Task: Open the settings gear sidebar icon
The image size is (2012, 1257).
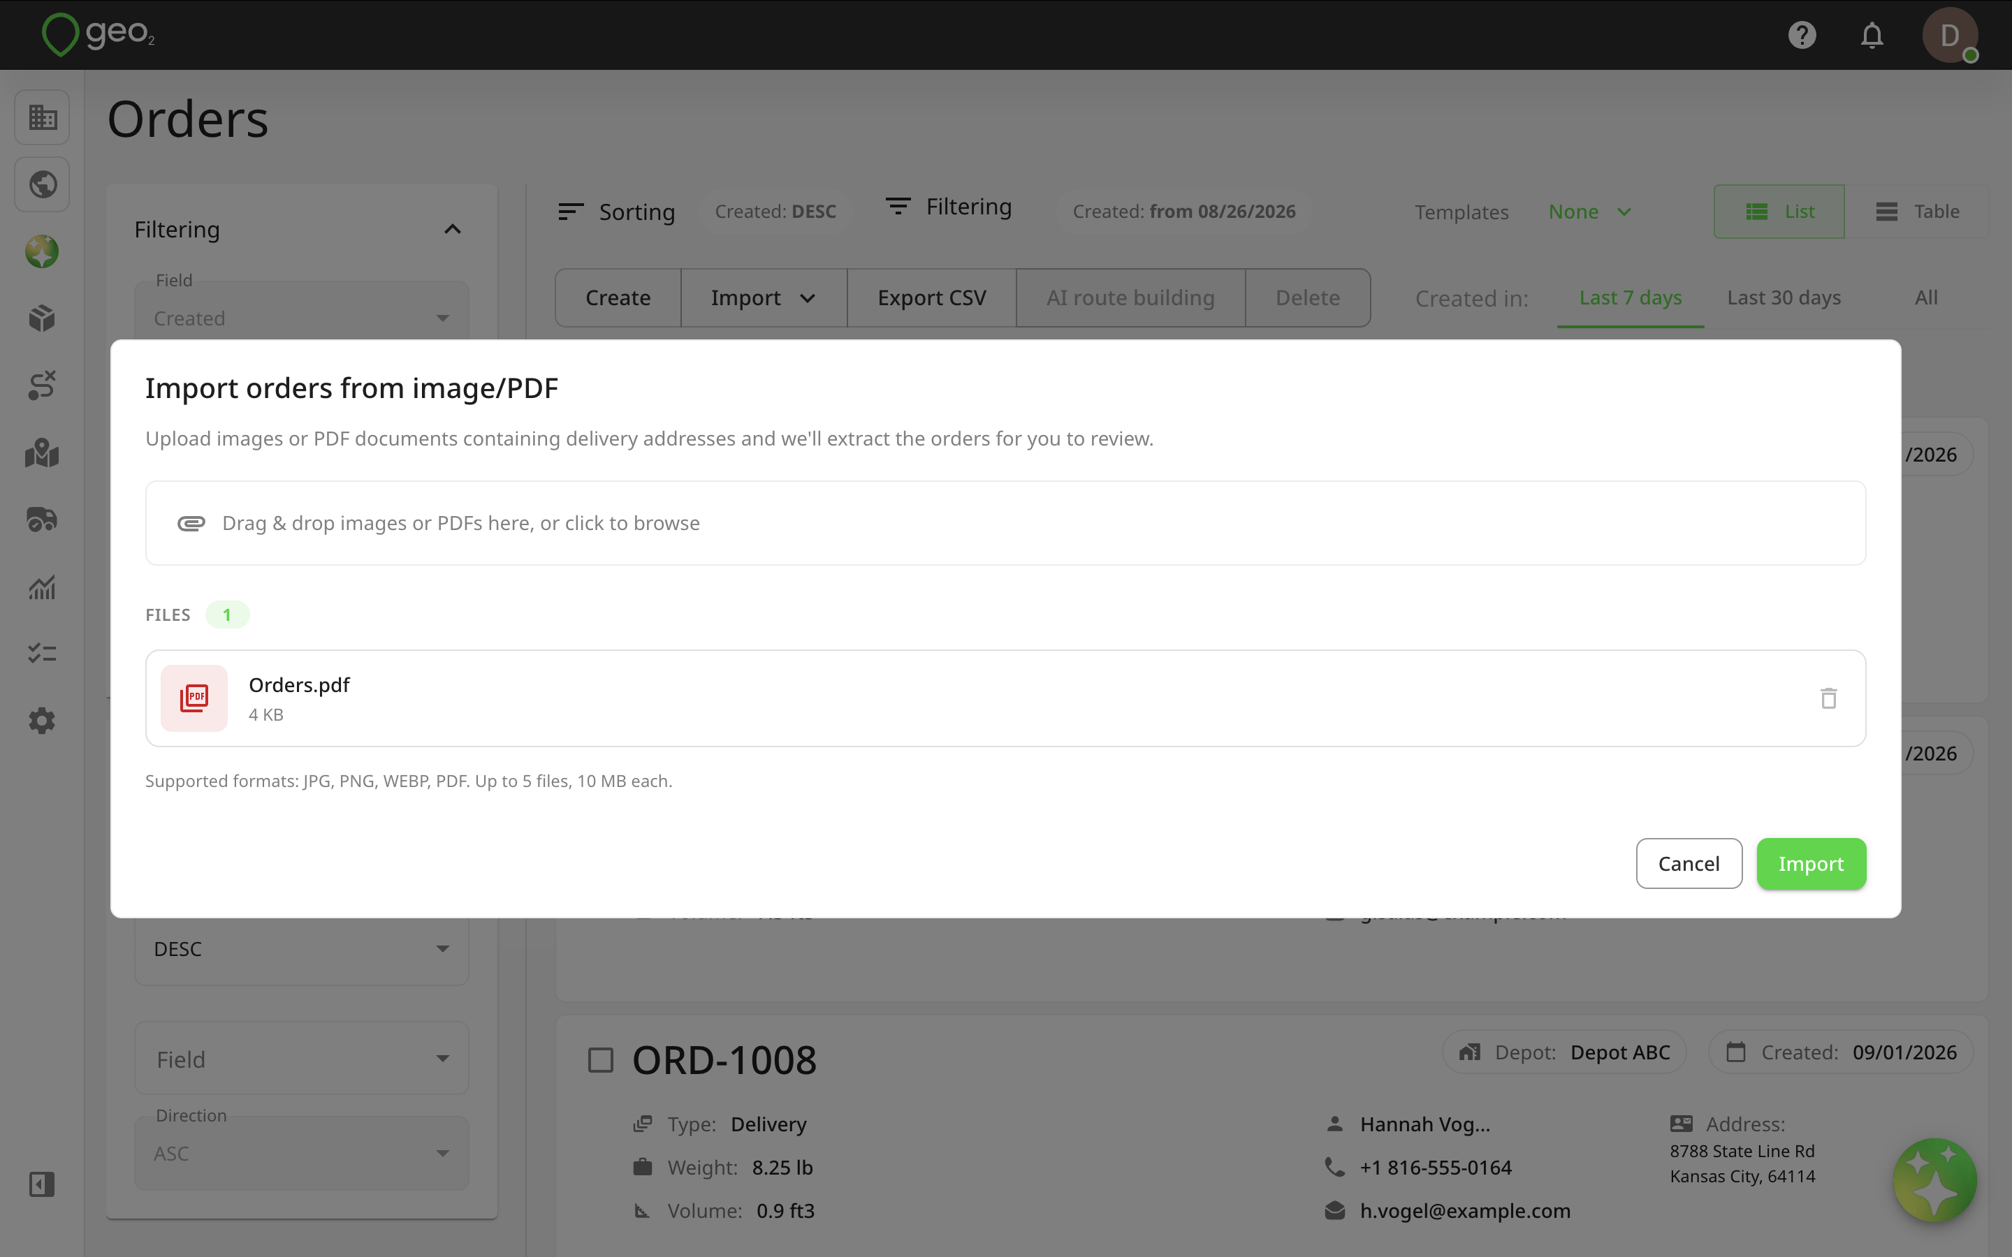Action: click(42, 721)
